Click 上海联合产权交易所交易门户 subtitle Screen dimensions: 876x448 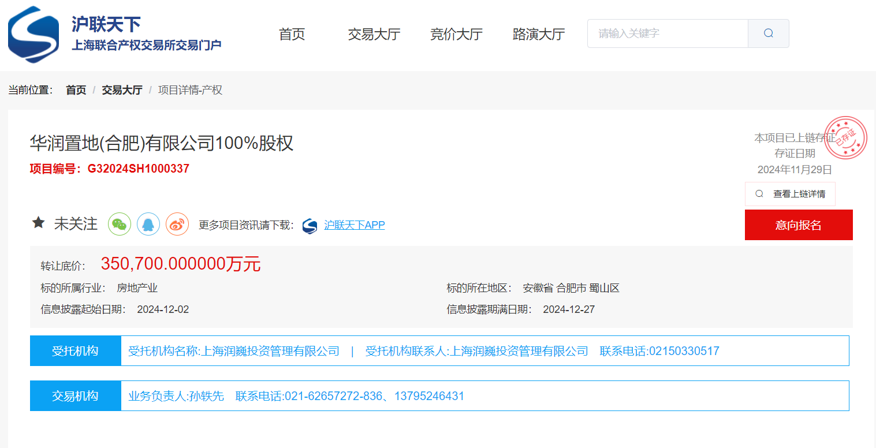point(147,45)
